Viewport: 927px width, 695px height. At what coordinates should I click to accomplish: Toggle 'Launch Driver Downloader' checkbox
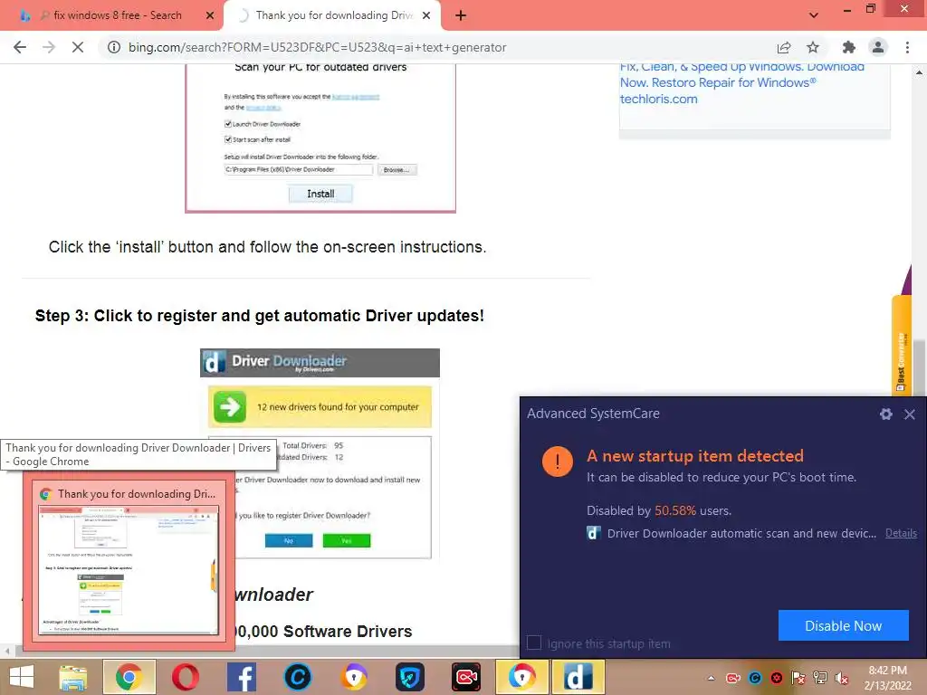click(227, 123)
